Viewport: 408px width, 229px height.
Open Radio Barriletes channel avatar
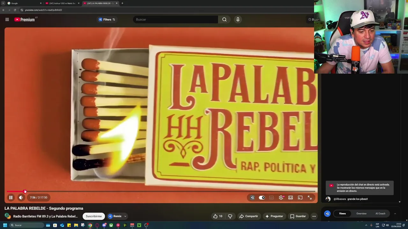pos(7,216)
